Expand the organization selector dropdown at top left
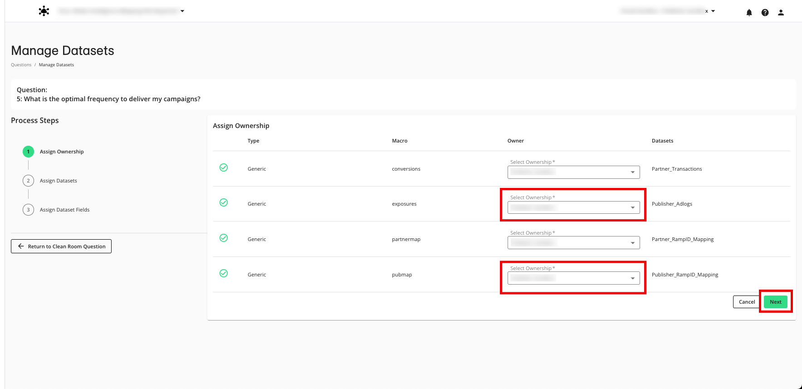 coord(182,11)
